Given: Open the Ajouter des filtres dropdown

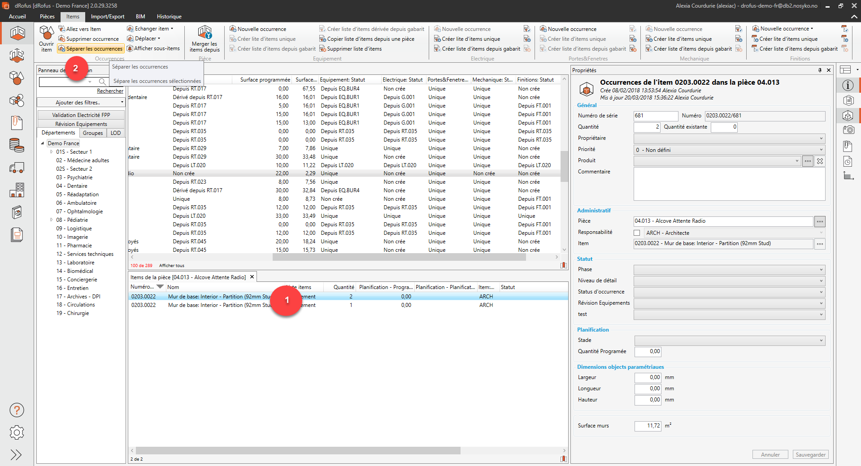Looking at the screenshot, I should (81, 103).
